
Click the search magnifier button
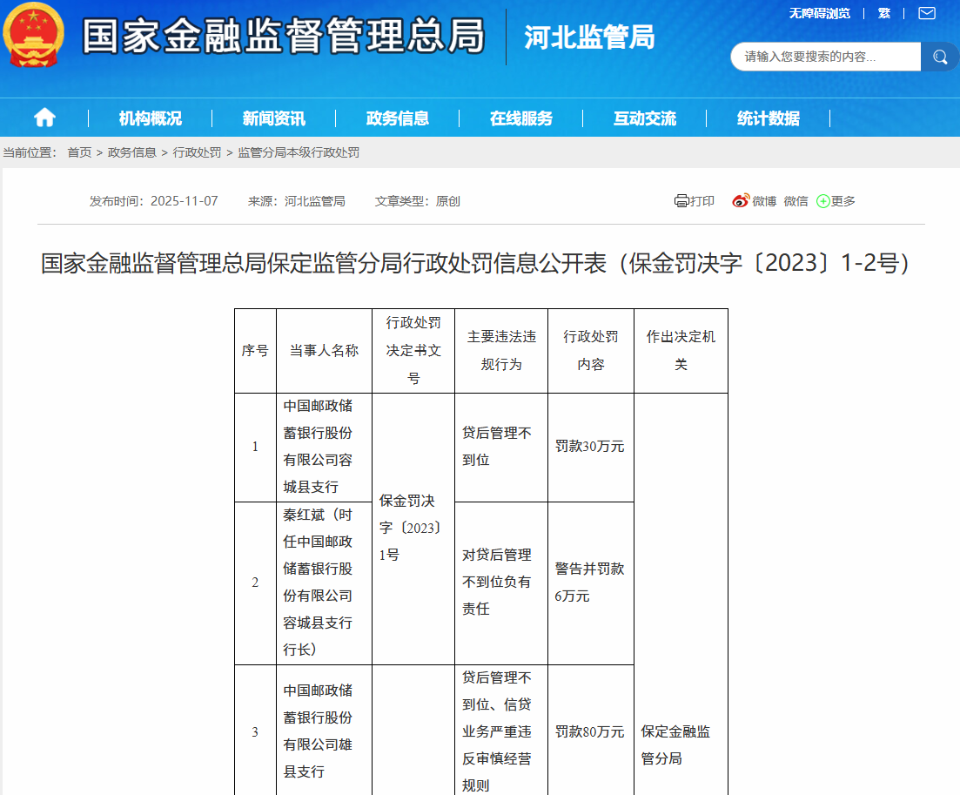coord(940,57)
